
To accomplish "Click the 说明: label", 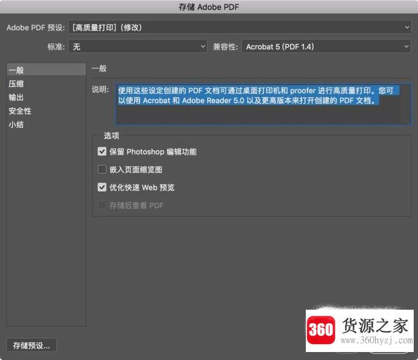I will click(101, 90).
